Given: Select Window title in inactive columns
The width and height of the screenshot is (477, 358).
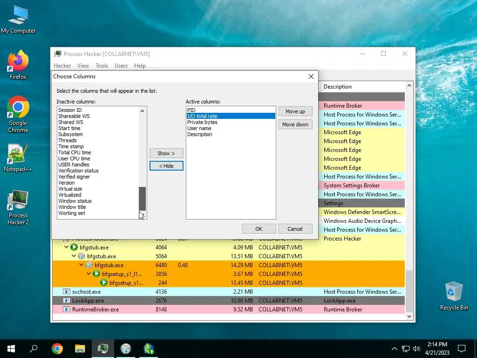Looking at the screenshot, I should [x=98, y=207].
